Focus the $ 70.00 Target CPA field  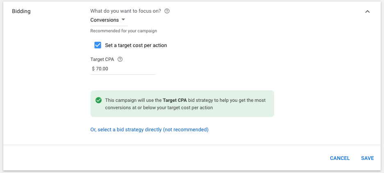(x=123, y=69)
